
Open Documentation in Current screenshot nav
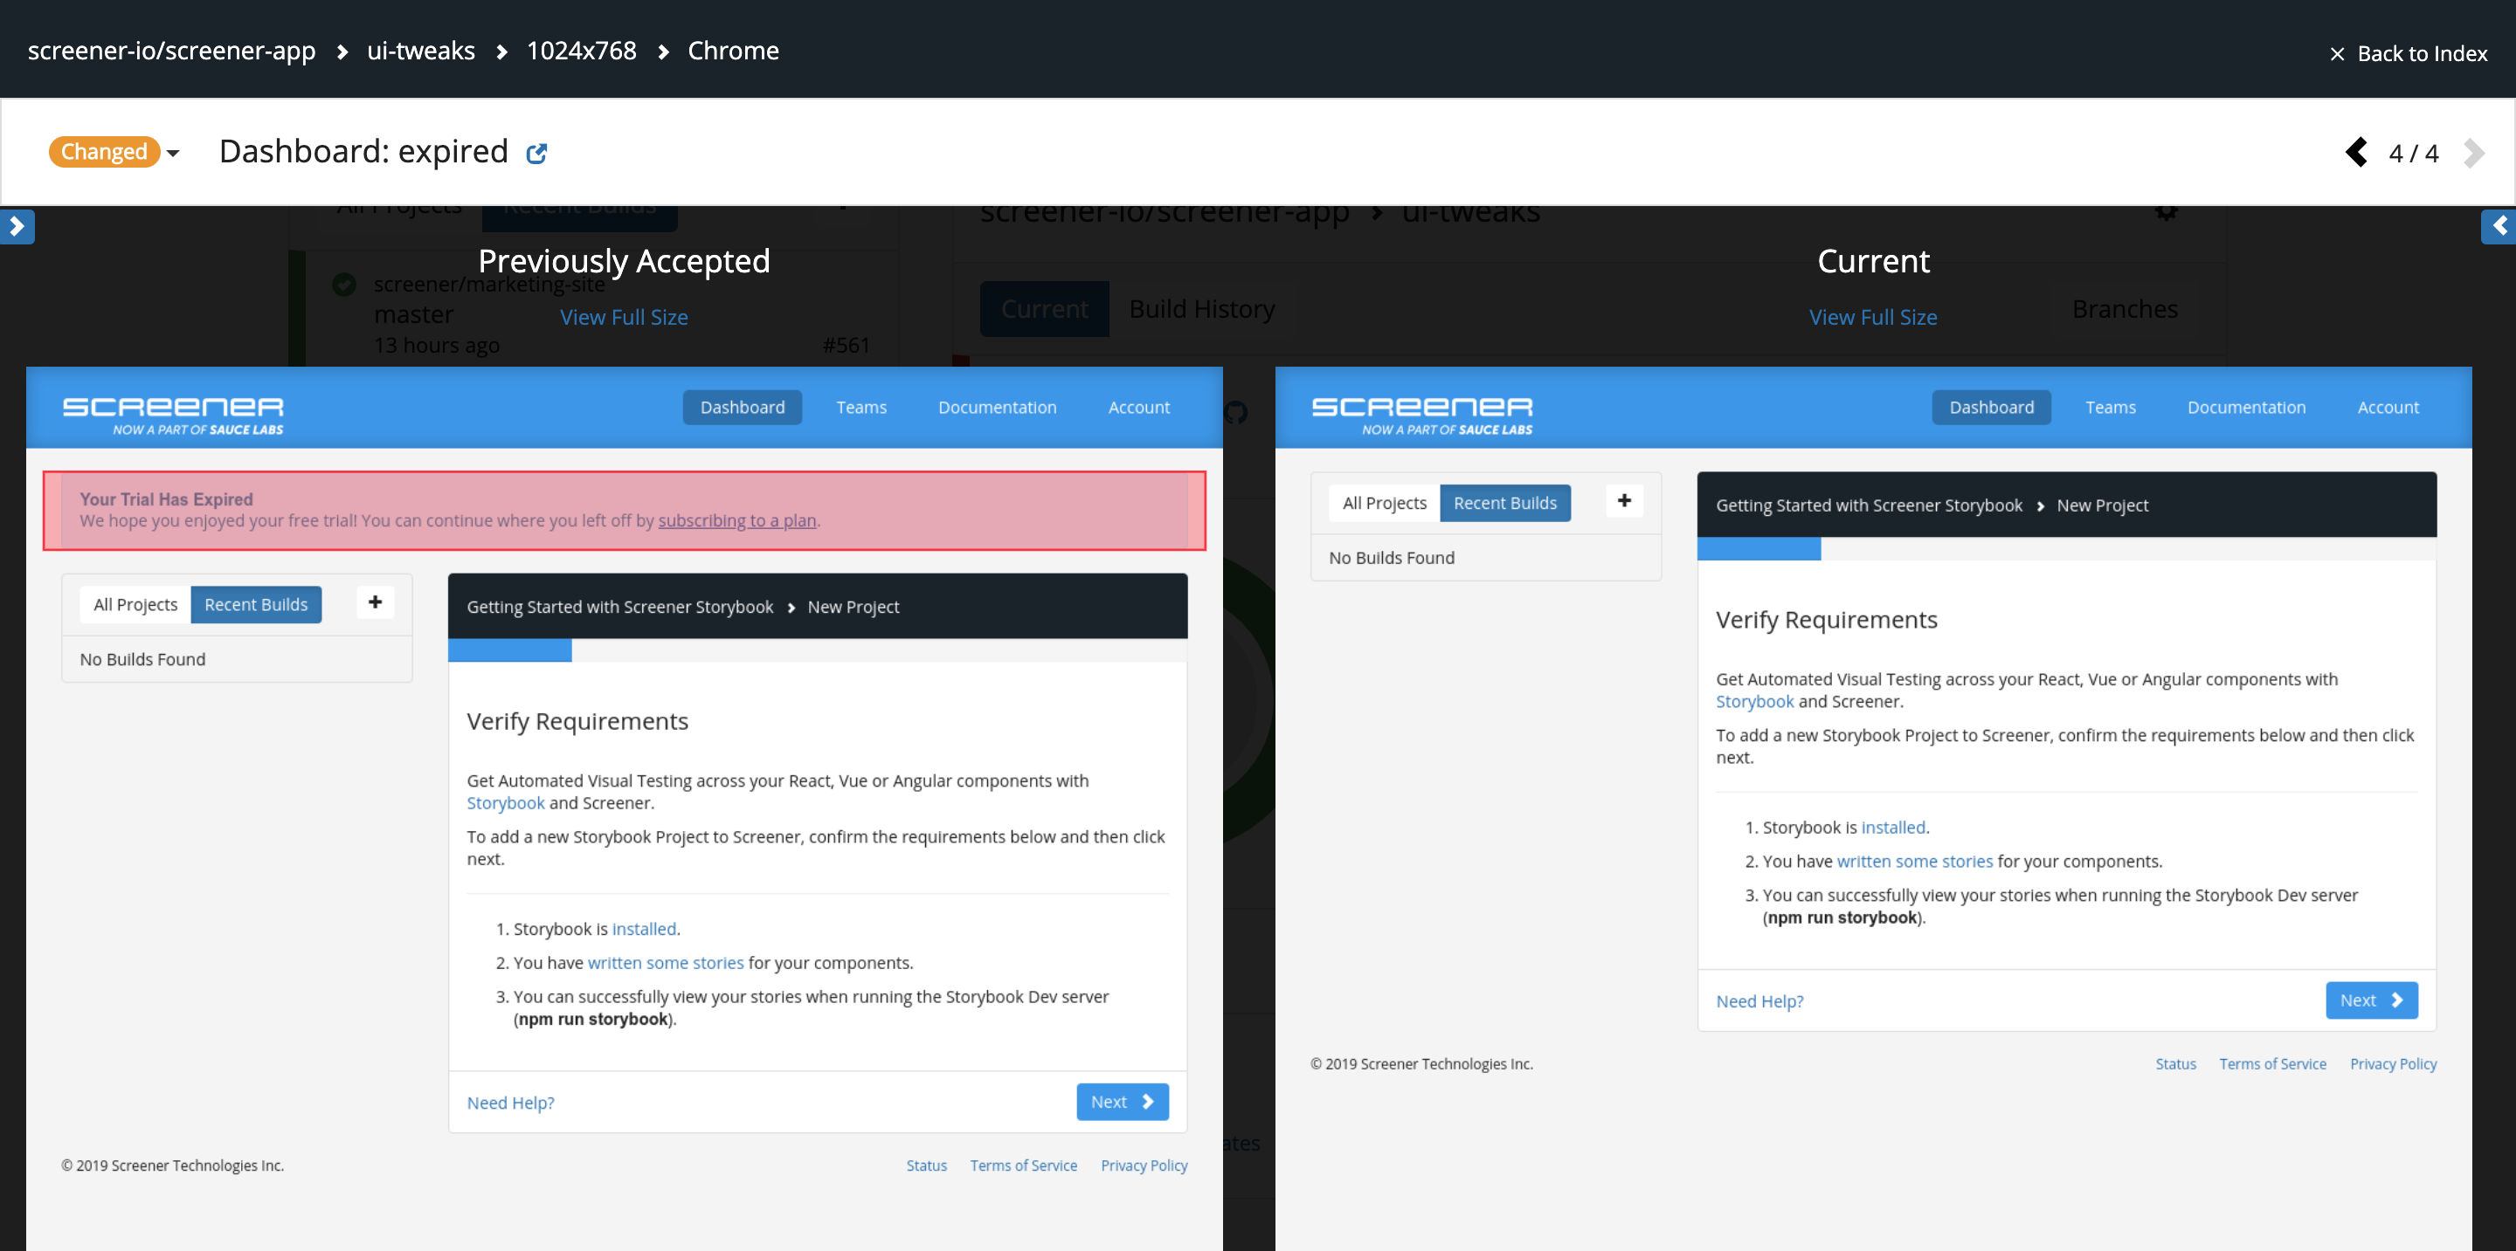point(2246,408)
